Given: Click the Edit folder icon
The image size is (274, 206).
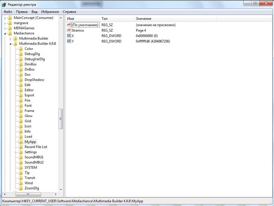Looking at the screenshot, I should point(21,85).
